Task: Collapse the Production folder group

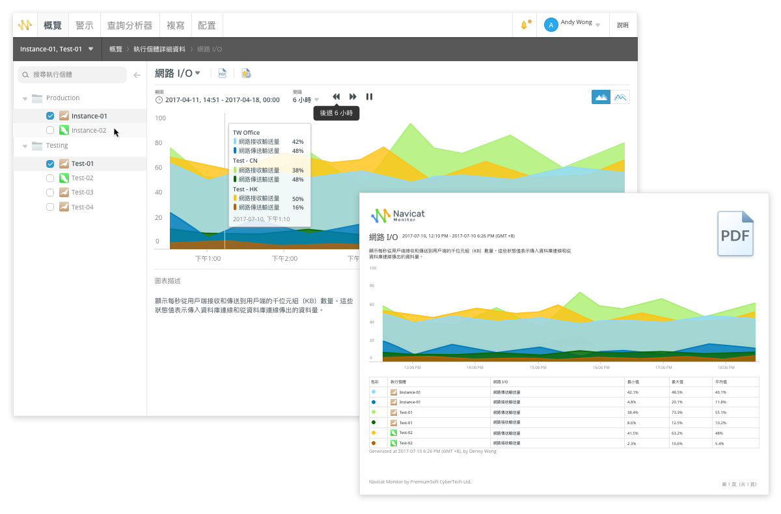Action: [x=25, y=98]
